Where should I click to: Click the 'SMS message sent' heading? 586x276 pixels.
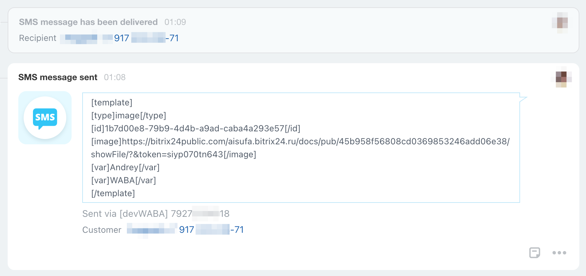(58, 77)
